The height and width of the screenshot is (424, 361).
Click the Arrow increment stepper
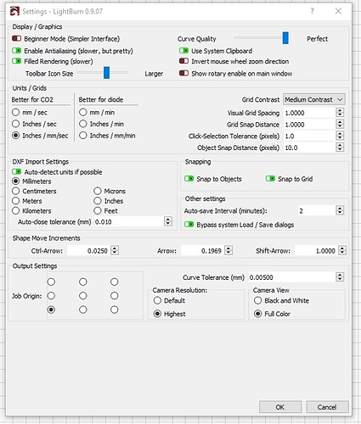tap(228, 250)
